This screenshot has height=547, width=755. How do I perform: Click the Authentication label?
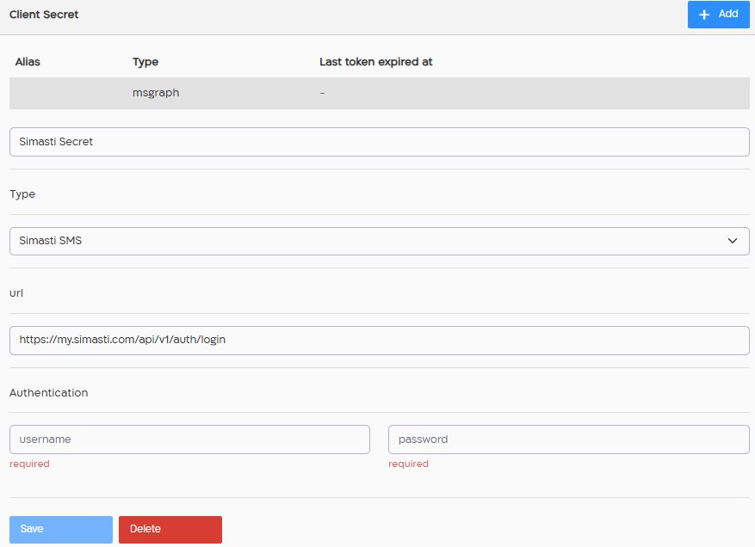pos(48,392)
